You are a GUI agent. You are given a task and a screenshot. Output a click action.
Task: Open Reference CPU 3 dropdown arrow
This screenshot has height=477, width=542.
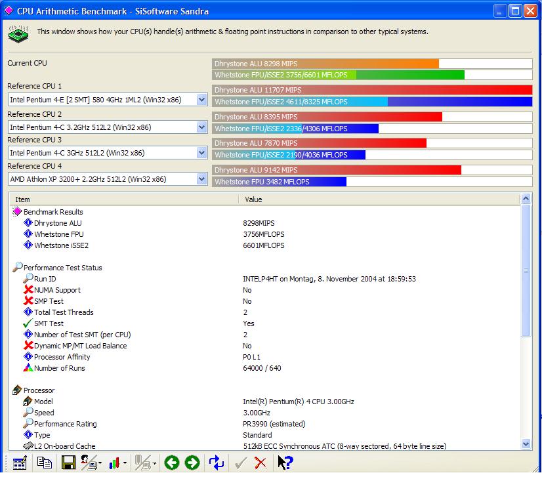202,153
